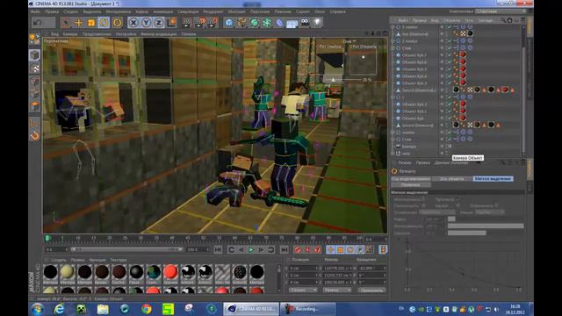Viewport: 562px width, 316px height.
Task: Click the Применить apply button in coordinates
Action: [371, 291]
